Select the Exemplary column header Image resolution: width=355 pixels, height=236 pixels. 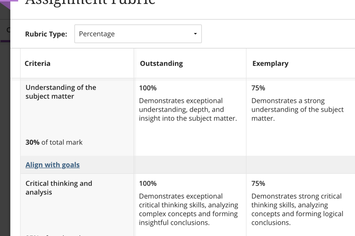(270, 63)
